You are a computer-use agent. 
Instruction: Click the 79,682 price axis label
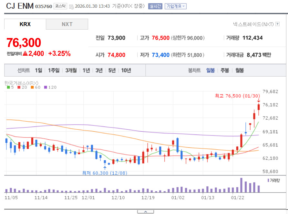[270, 91]
